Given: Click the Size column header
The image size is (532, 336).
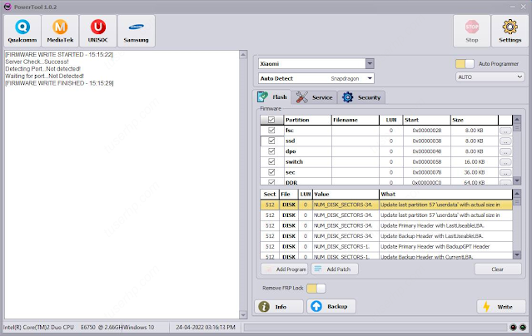Looking at the screenshot, I should pos(475,120).
